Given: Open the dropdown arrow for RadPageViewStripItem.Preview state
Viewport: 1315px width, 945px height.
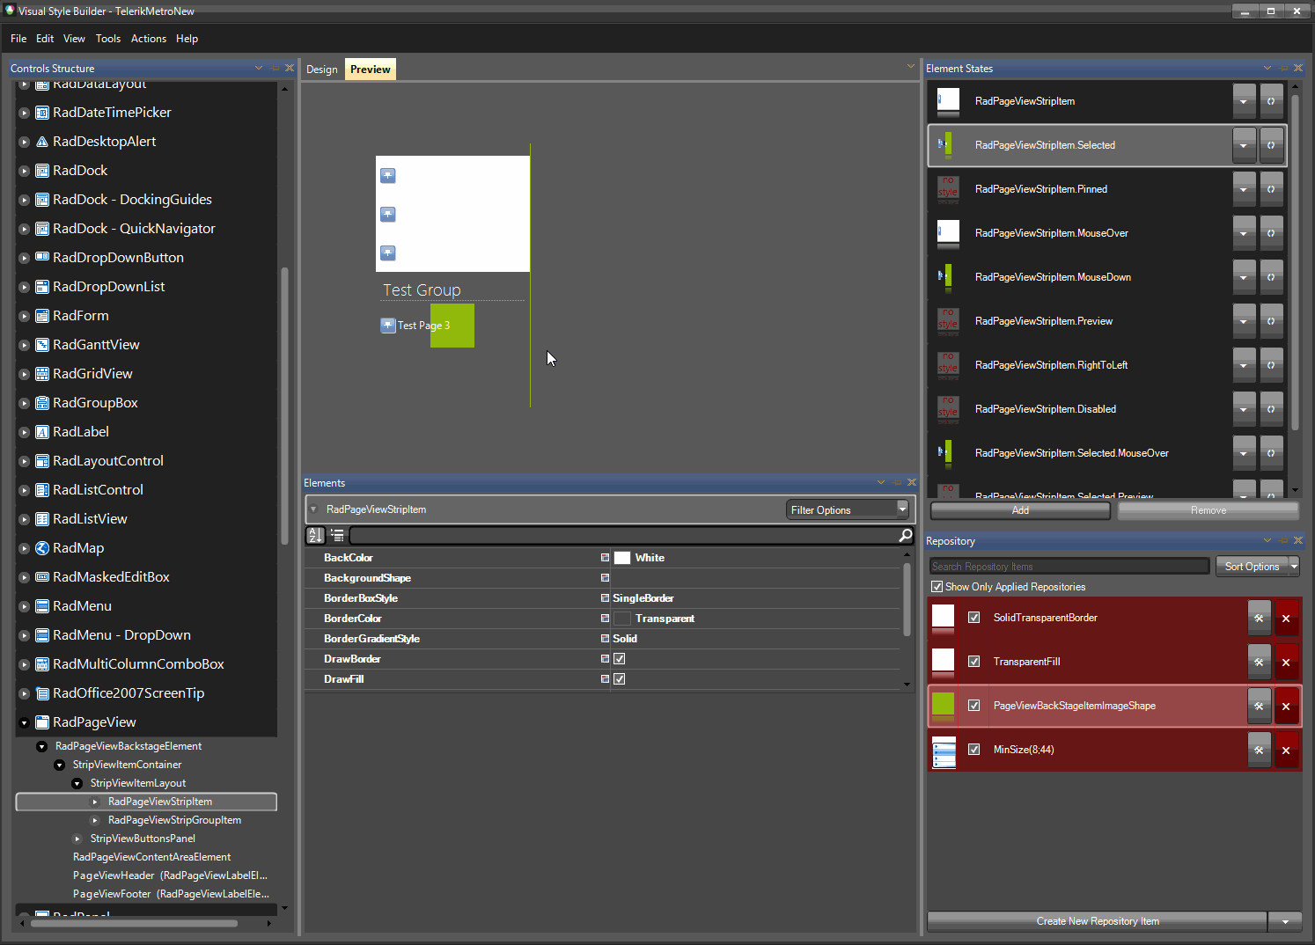Looking at the screenshot, I should (x=1244, y=321).
